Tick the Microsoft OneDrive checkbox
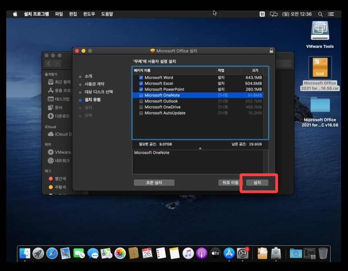 [x=141, y=107]
